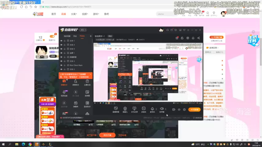Add 摄像头 camera source

coord(125,110)
